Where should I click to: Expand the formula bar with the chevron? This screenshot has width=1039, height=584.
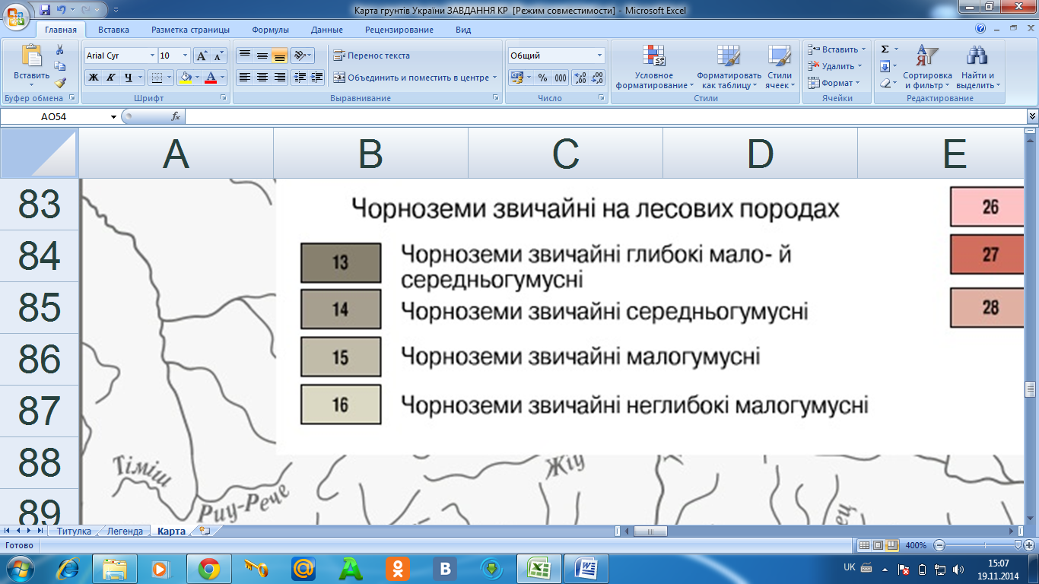point(1032,116)
